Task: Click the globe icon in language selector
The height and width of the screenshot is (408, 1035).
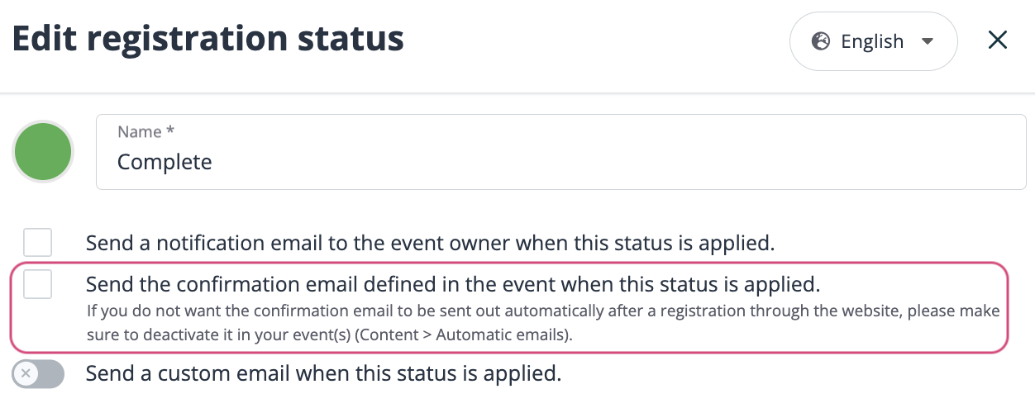Action: click(821, 41)
